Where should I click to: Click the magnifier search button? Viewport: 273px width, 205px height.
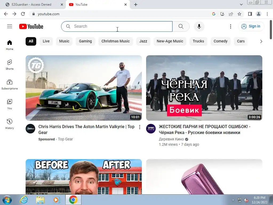(181, 26)
